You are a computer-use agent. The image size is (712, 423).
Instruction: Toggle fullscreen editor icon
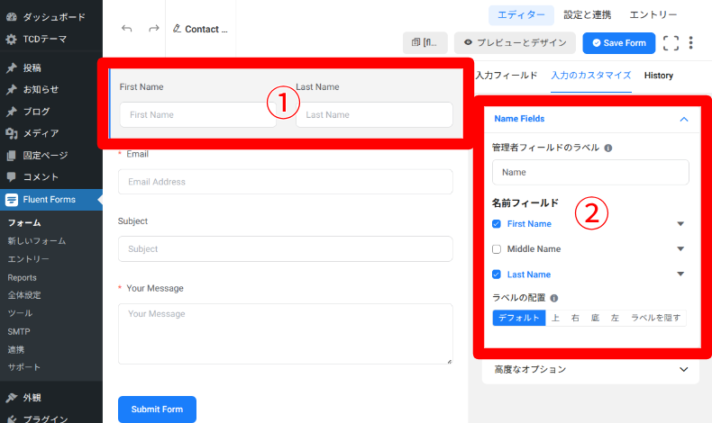(x=671, y=43)
